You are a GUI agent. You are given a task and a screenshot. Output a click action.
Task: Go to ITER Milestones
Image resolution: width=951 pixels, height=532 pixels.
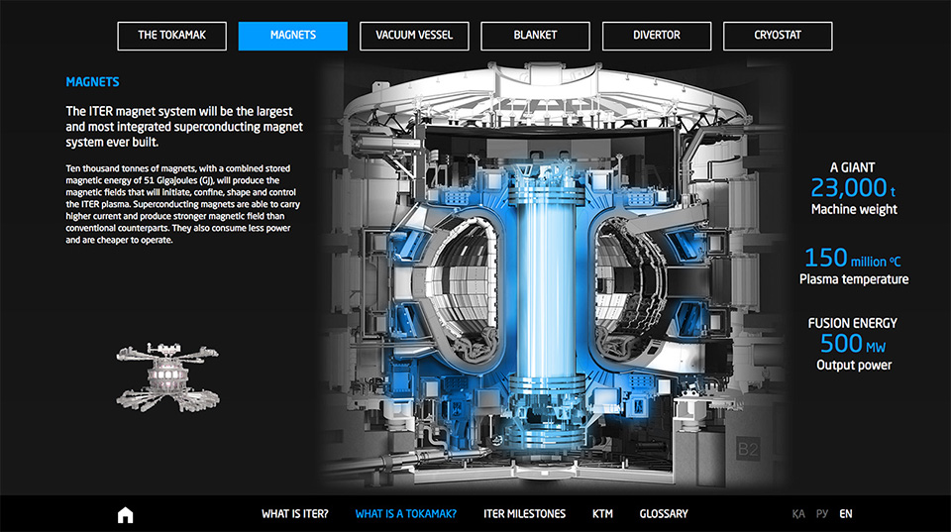coord(525,514)
